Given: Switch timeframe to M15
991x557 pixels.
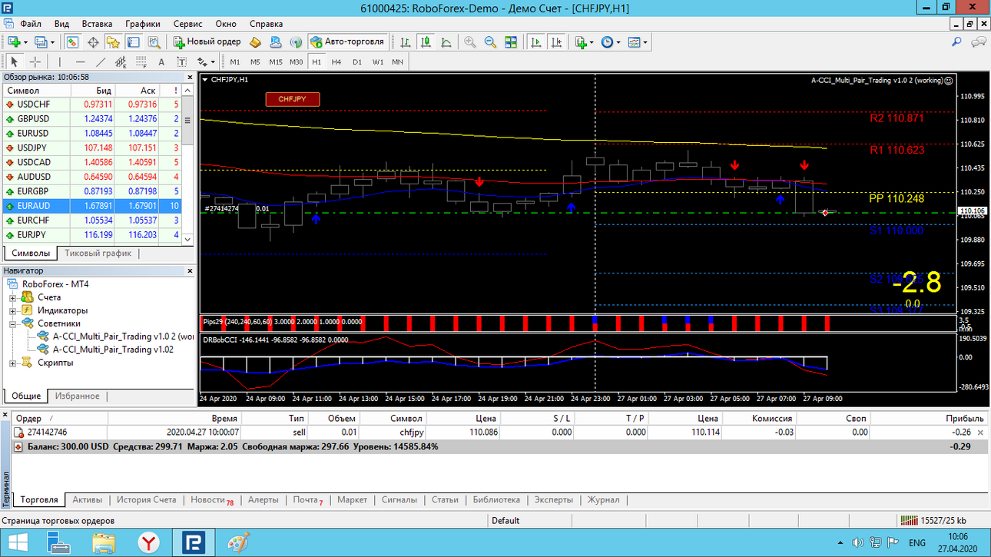Looking at the screenshot, I should tap(276, 61).
